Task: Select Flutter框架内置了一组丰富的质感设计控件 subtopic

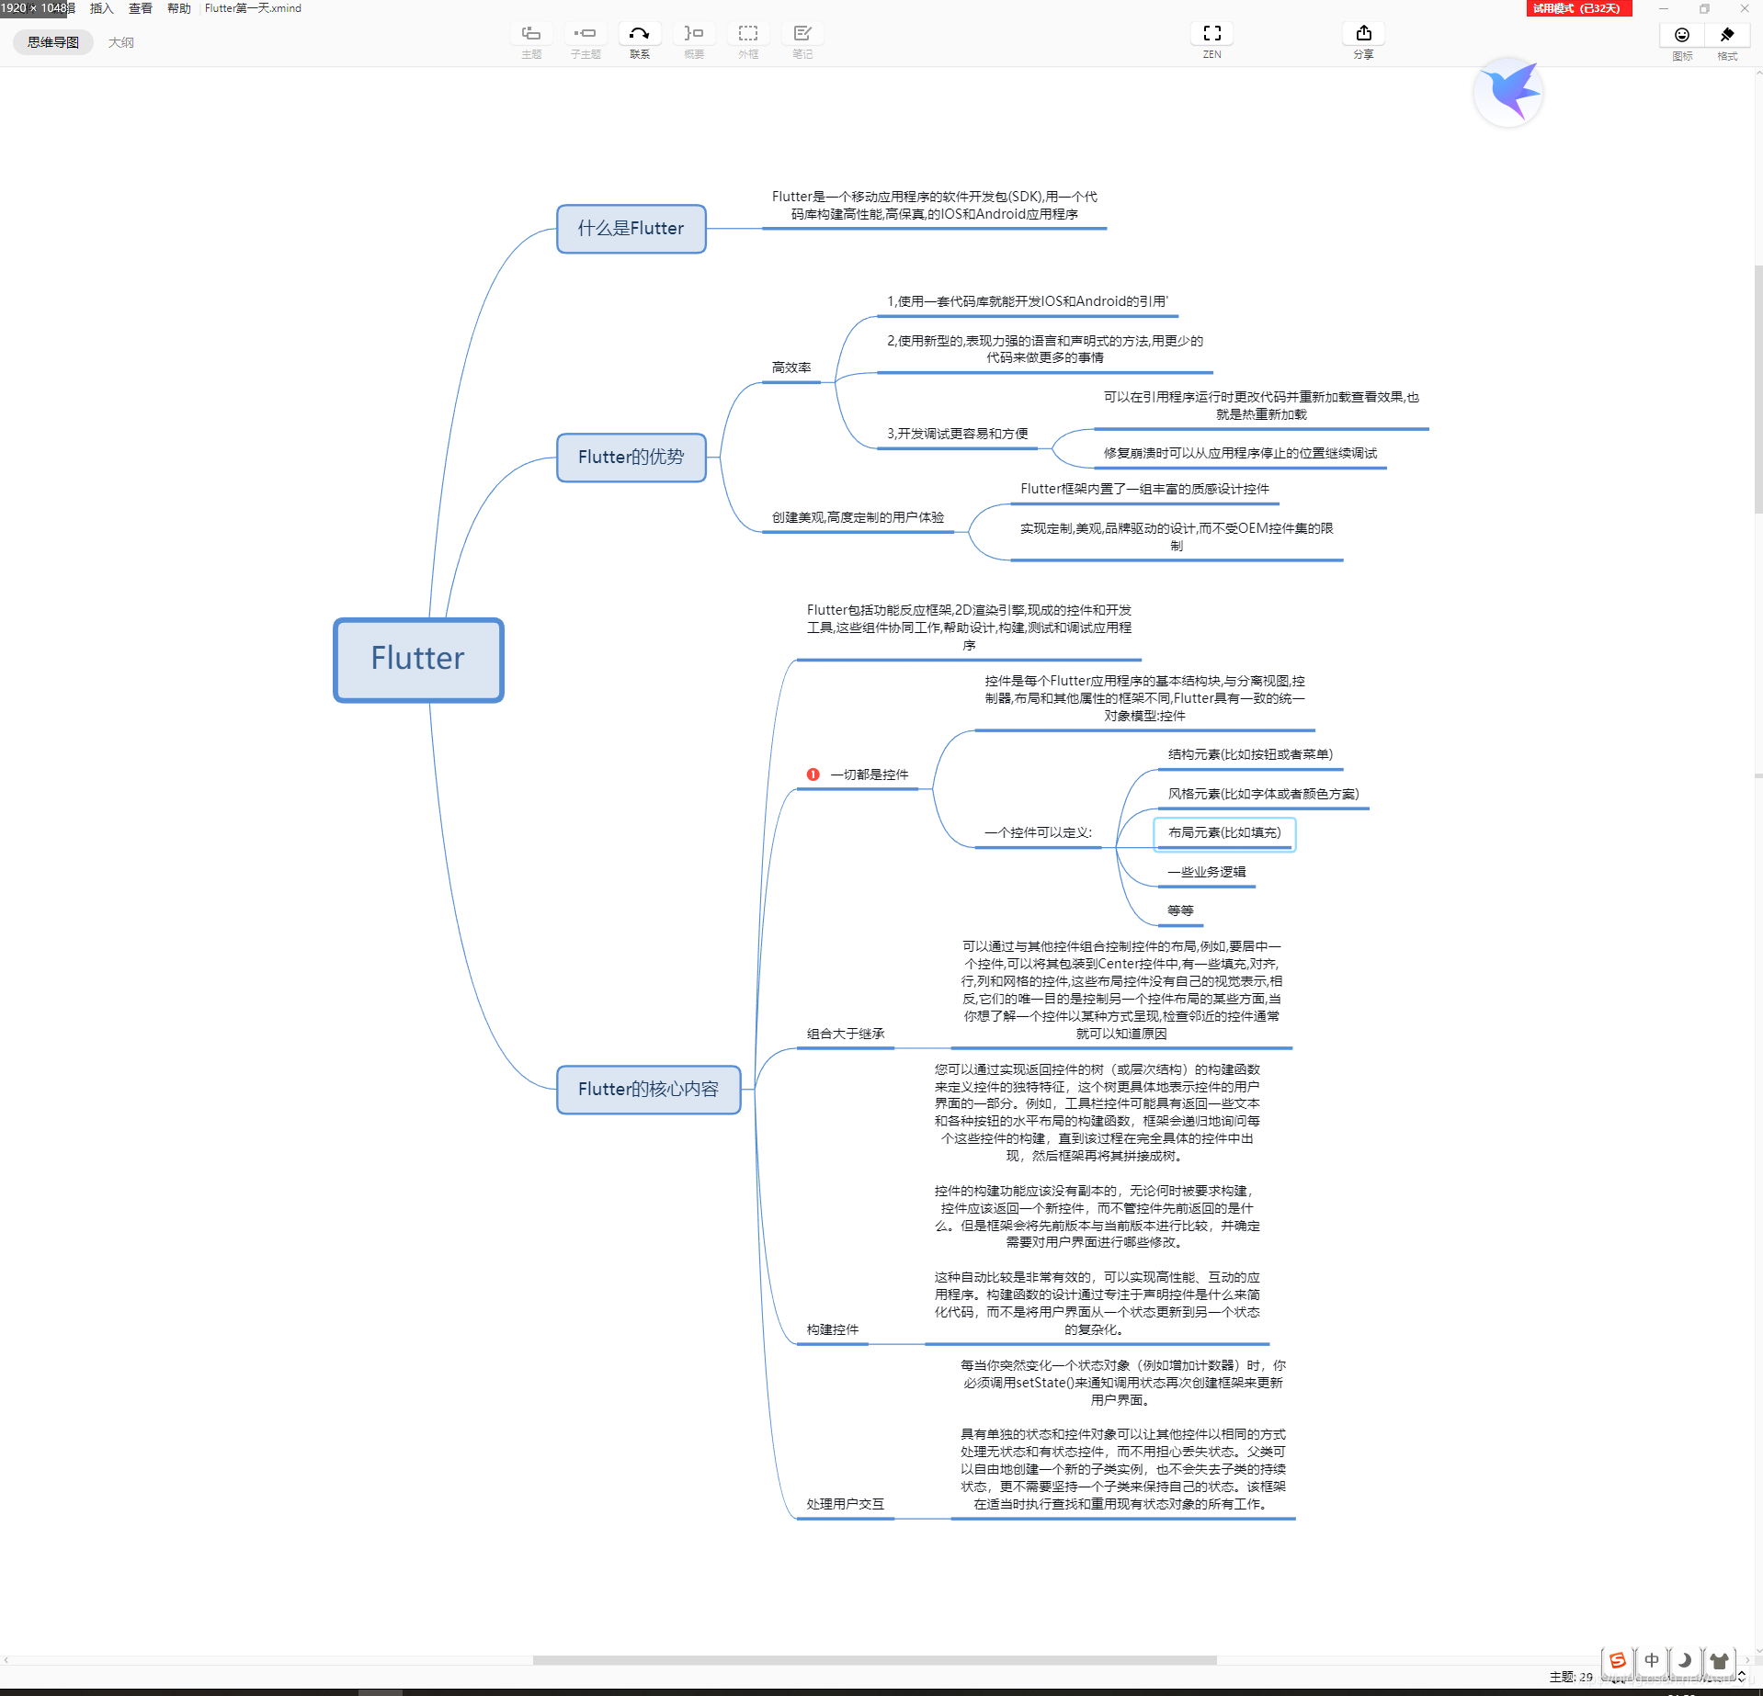Action: (x=1144, y=489)
